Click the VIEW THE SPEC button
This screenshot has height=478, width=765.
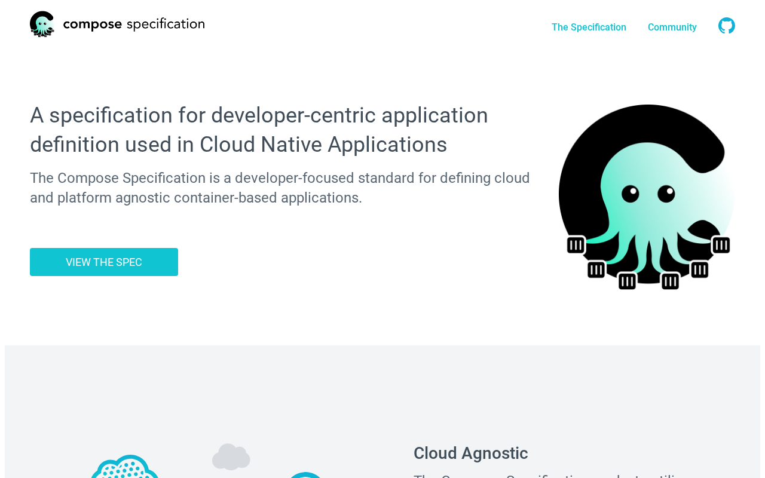[104, 262]
